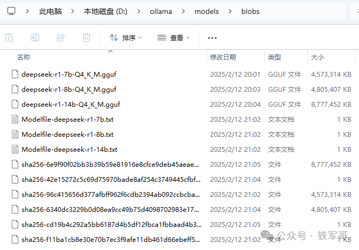Select file Modelfile-deepseek-r1-8b.txt
359x250 pixels.
68,134
